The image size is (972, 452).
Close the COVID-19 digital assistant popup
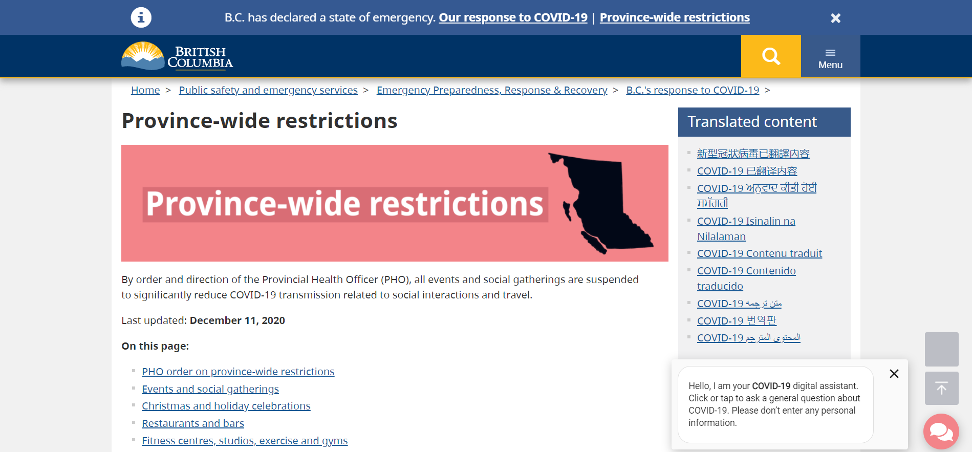point(894,374)
